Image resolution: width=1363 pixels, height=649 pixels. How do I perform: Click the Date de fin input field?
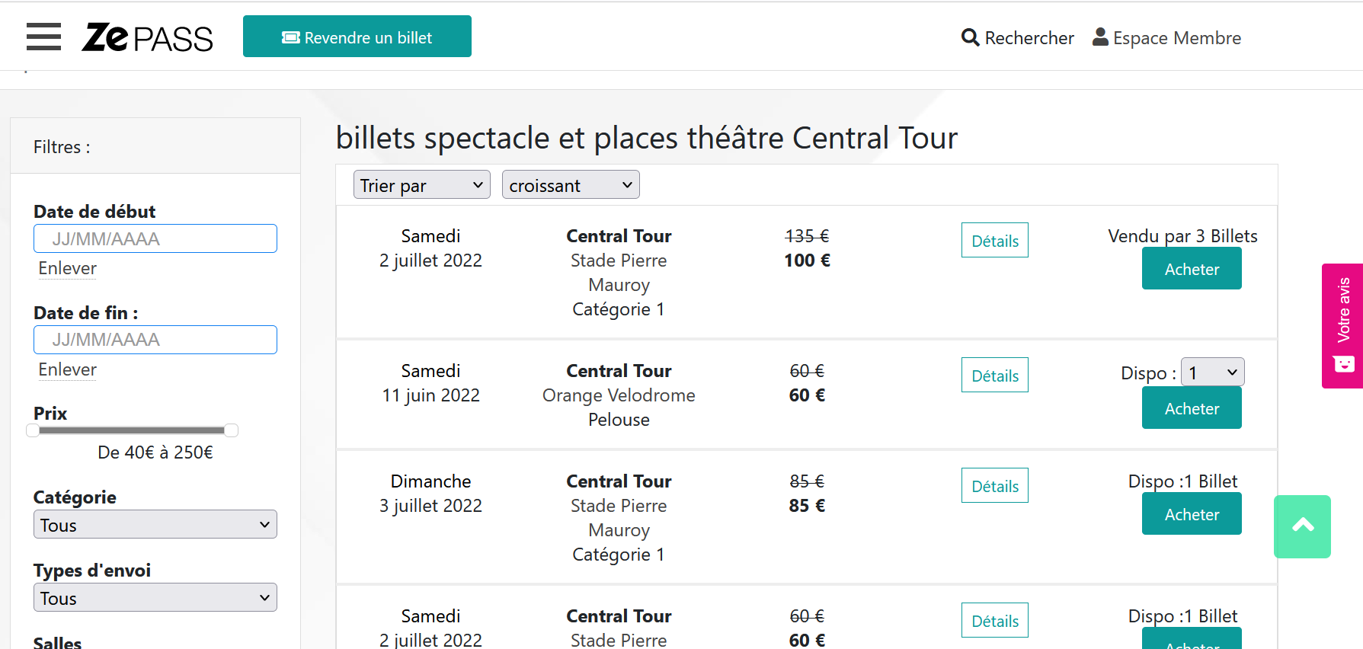pyautogui.click(x=155, y=340)
